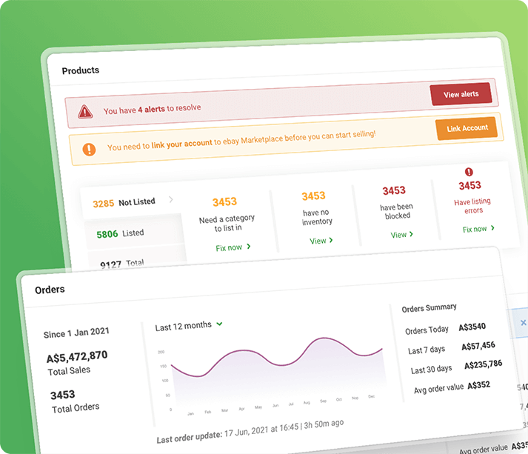
Task: Close the blue notification with X icon
Action: tap(523, 323)
